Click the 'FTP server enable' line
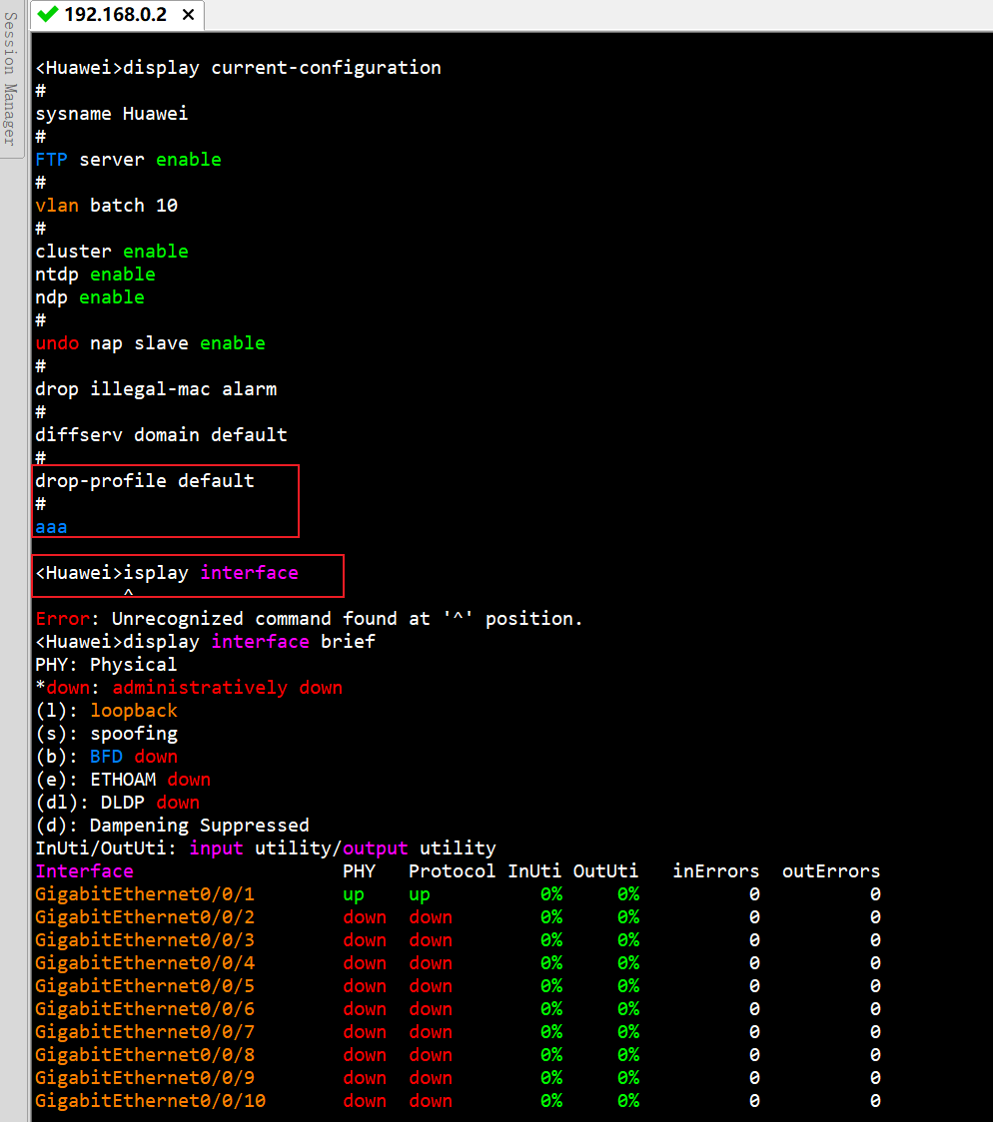This screenshot has height=1122, width=993. 128,160
